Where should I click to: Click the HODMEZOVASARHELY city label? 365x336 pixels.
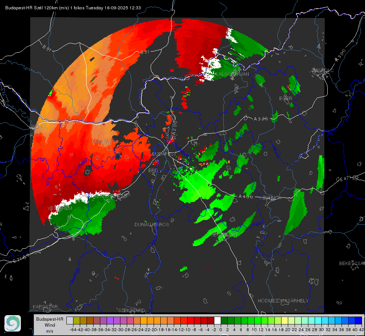coord(283,301)
